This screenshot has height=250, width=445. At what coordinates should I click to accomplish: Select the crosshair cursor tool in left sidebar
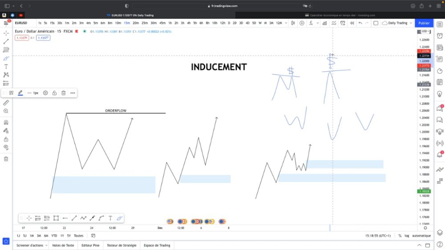point(6,33)
